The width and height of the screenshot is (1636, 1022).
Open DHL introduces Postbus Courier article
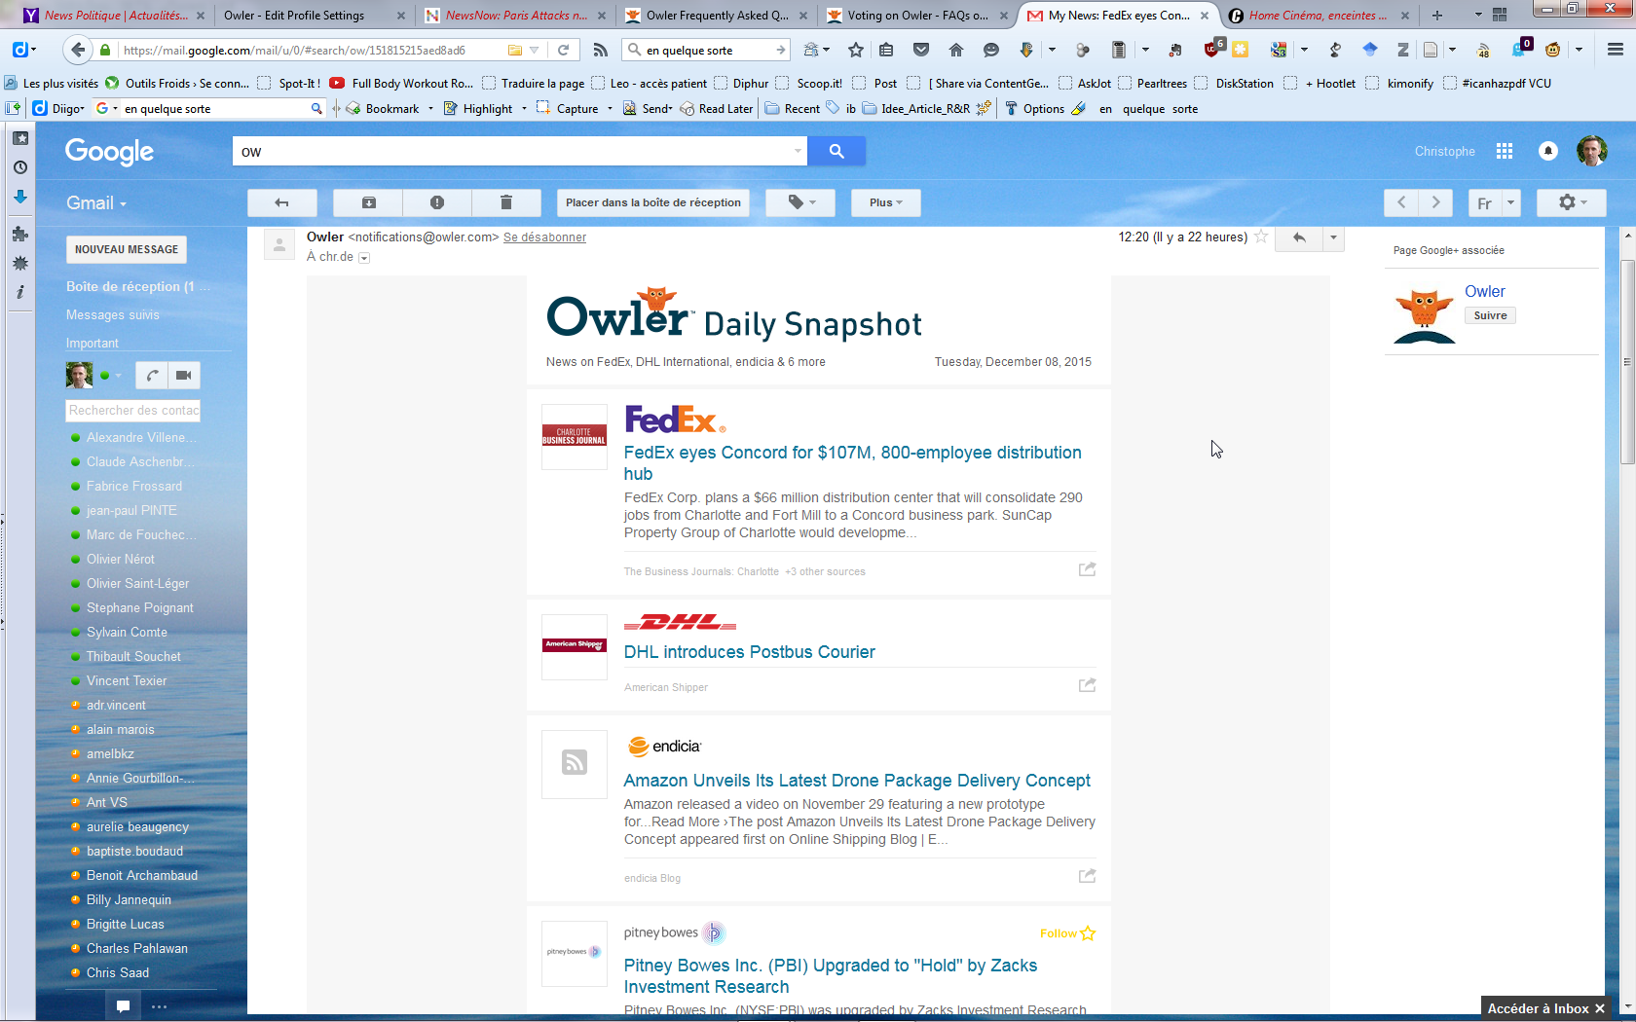click(749, 652)
